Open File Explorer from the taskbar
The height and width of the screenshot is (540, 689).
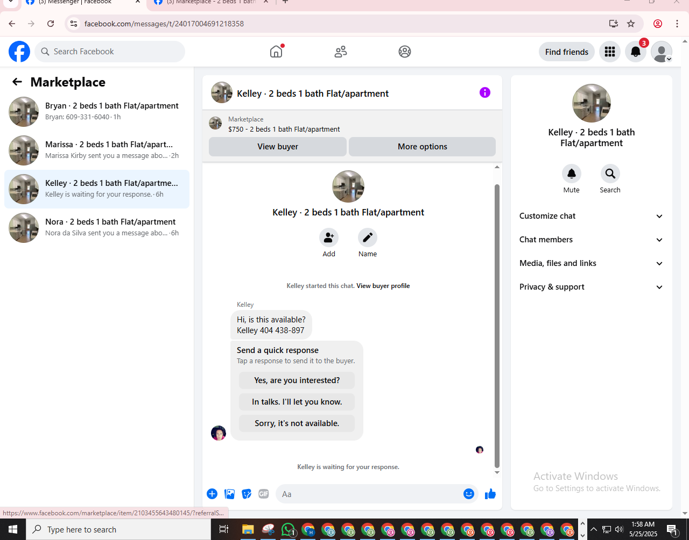pyautogui.click(x=248, y=530)
